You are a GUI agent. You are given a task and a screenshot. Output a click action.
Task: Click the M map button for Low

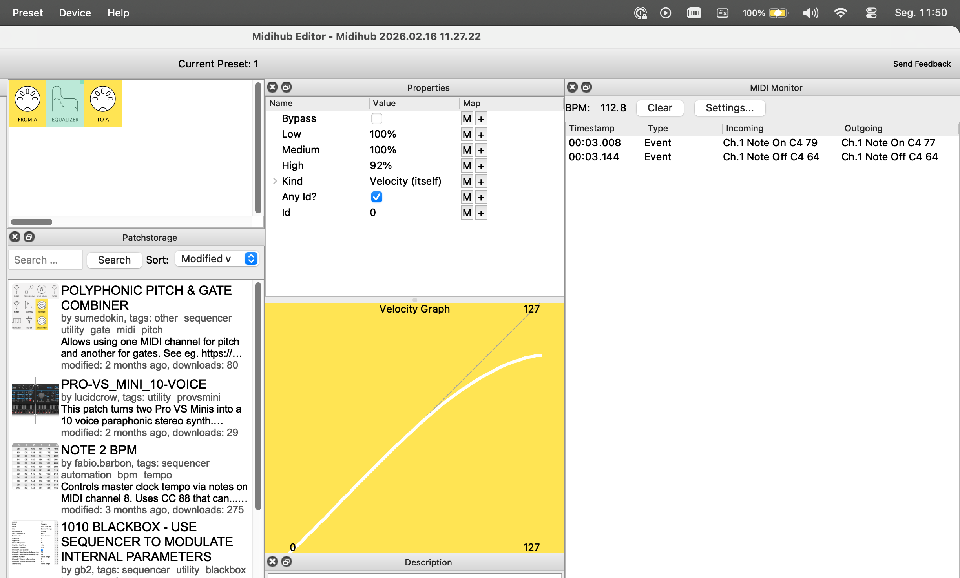(x=467, y=135)
